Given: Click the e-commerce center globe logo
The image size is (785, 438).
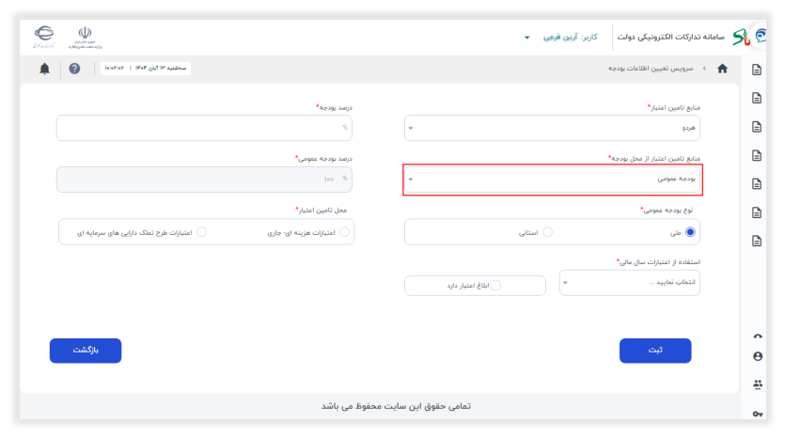Looking at the screenshot, I should click(44, 37).
